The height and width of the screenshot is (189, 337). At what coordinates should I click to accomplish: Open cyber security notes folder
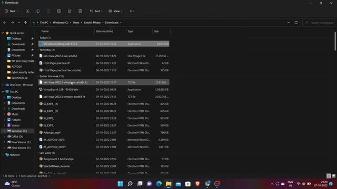click(x=23, y=72)
